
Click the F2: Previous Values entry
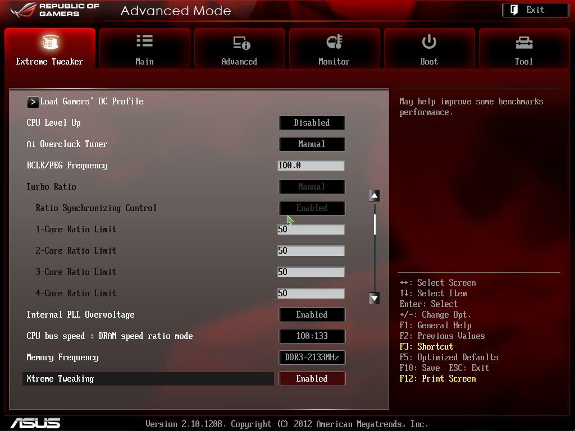point(442,336)
